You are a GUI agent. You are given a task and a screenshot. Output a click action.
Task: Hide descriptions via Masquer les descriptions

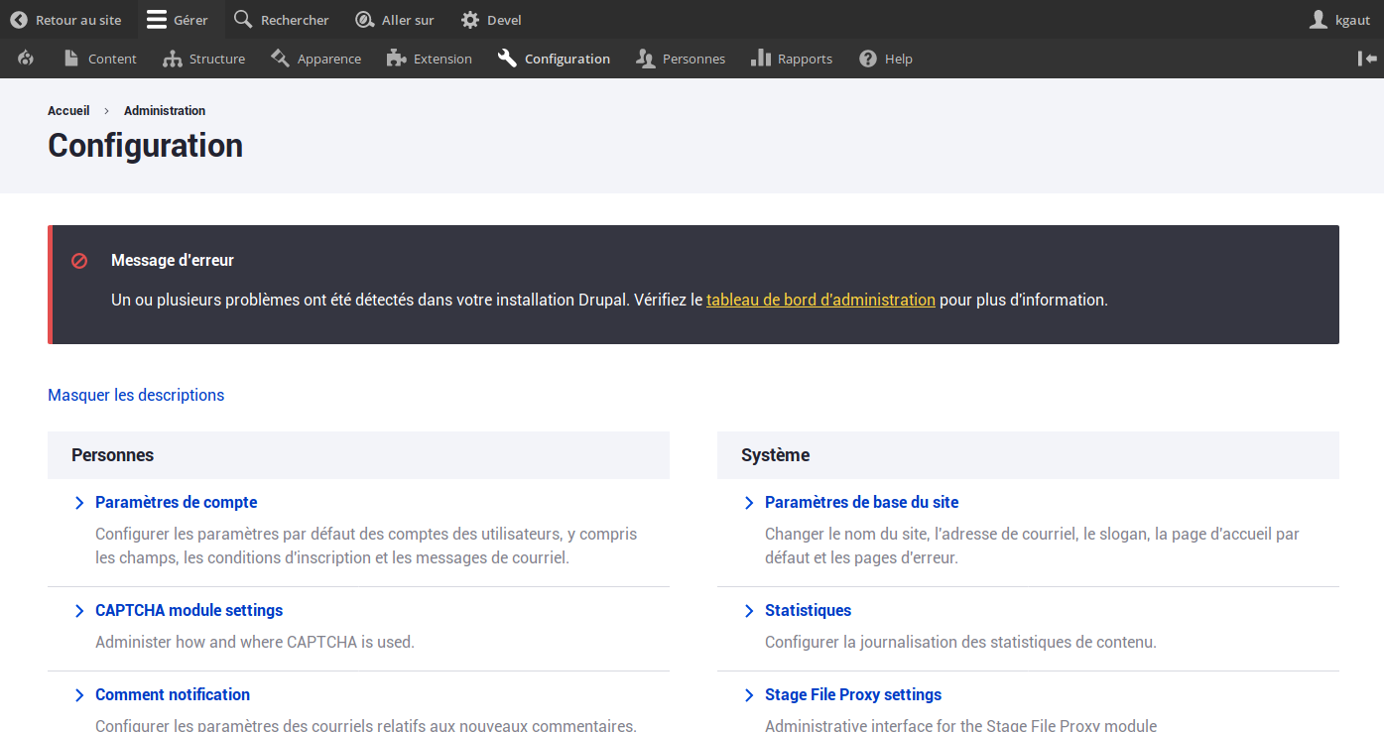tap(136, 395)
